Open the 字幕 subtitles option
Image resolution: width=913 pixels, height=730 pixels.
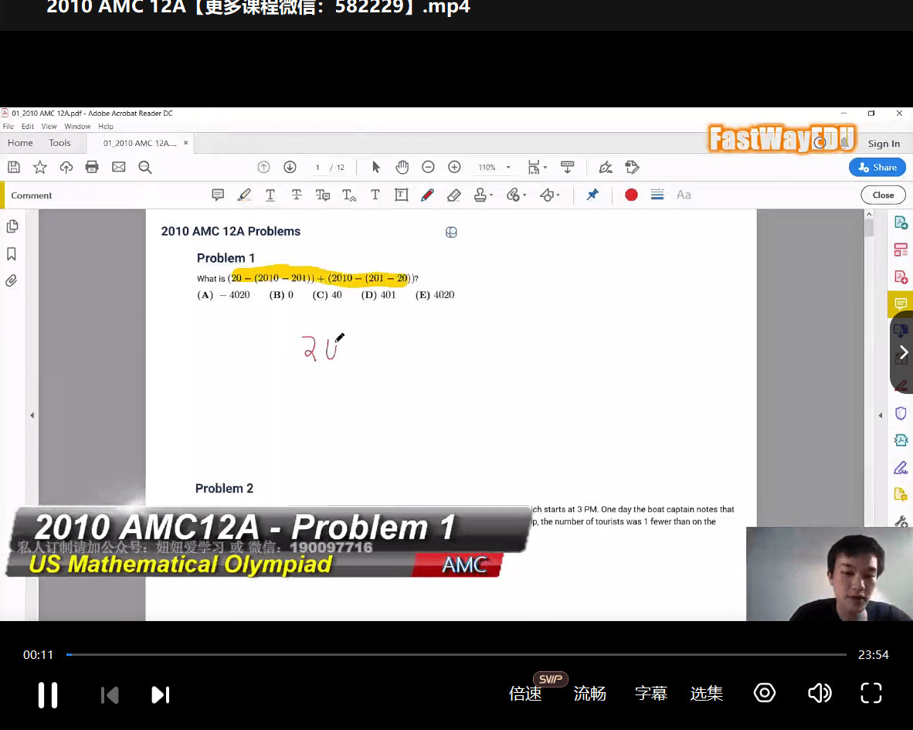coord(651,694)
